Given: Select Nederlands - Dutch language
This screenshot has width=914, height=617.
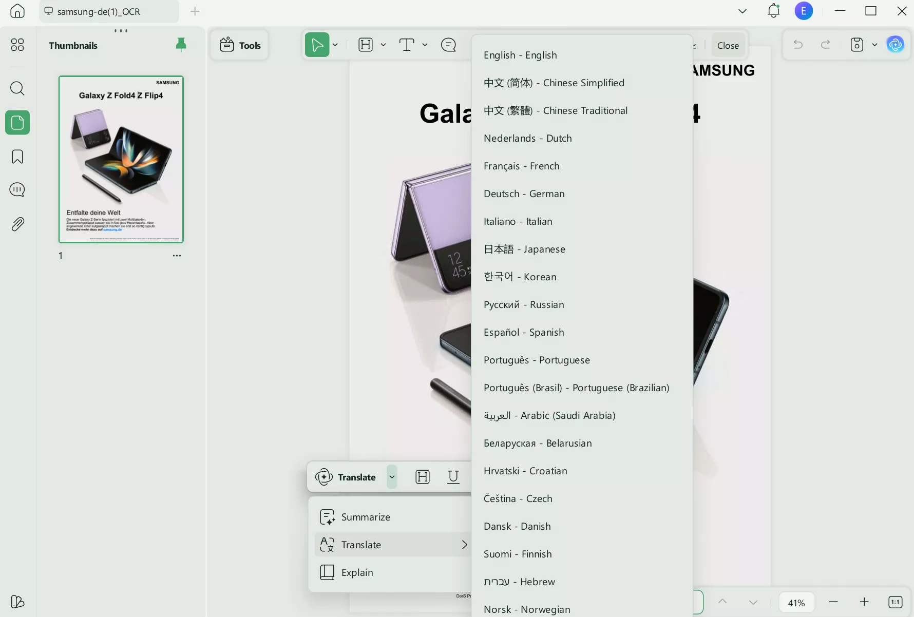Looking at the screenshot, I should point(582,138).
